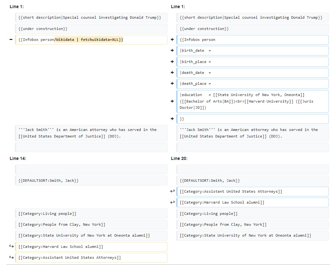Click the right-column "'''Jack Smith''' is an American attorney" paragraph
The width and height of the screenshot is (336, 265).
click(253, 133)
